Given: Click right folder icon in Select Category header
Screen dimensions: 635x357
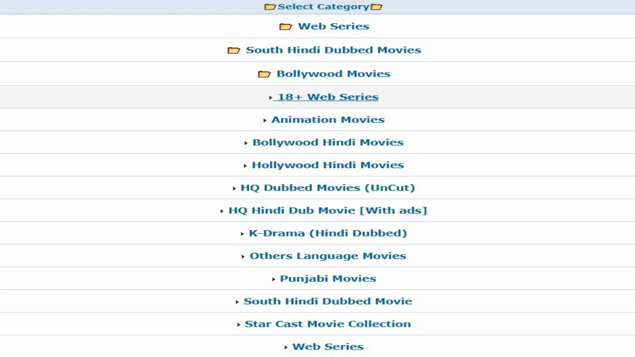Looking at the screenshot, I should (x=376, y=7).
